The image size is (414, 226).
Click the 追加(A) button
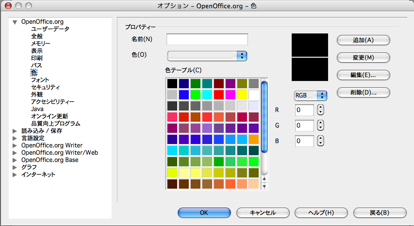point(364,40)
